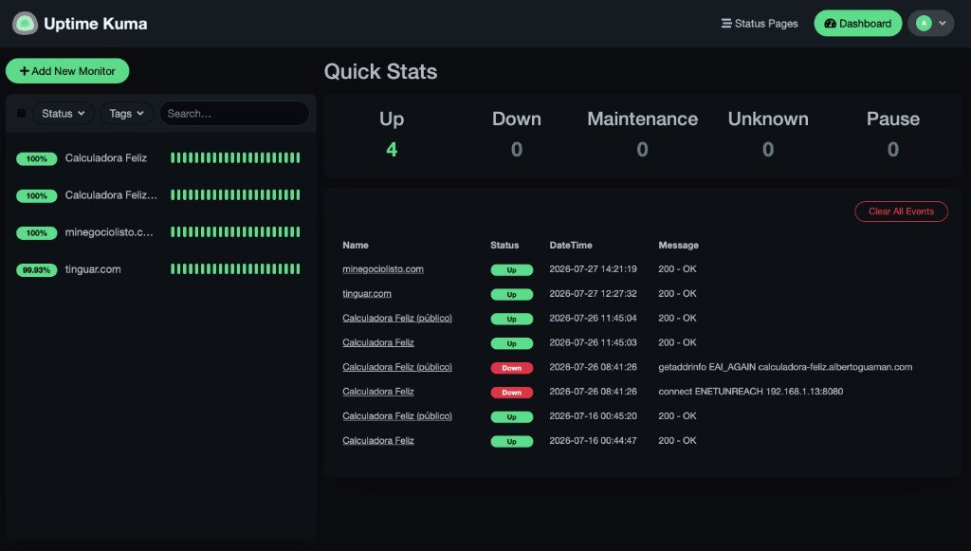Click the Up count value 4
The width and height of the screenshot is (971, 551).
click(x=392, y=149)
